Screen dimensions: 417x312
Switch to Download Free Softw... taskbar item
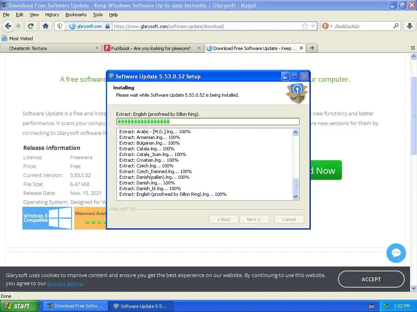(x=75, y=306)
